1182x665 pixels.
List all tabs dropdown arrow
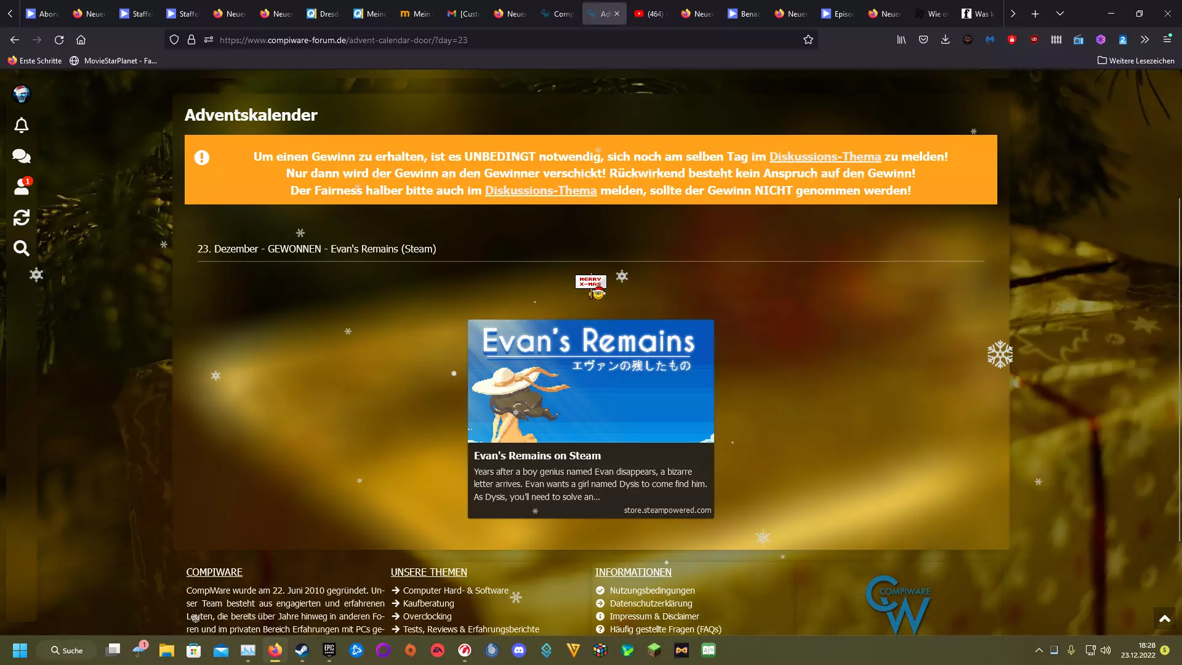click(1060, 14)
